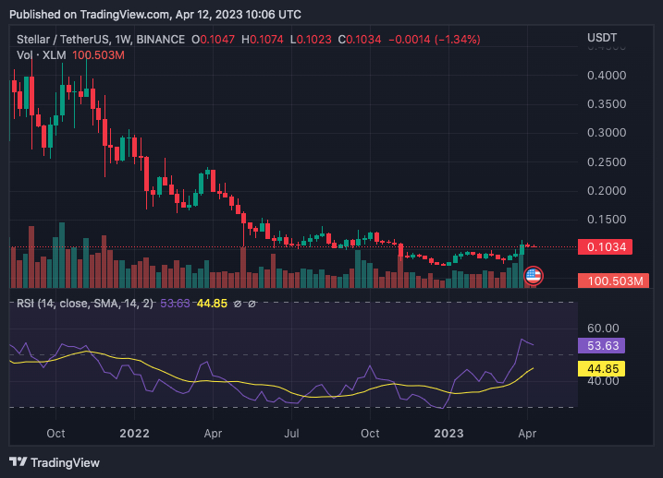Click the high value H0.1074
Image resolution: width=663 pixels, height=478 pixels.
click(x=263, y=40)
